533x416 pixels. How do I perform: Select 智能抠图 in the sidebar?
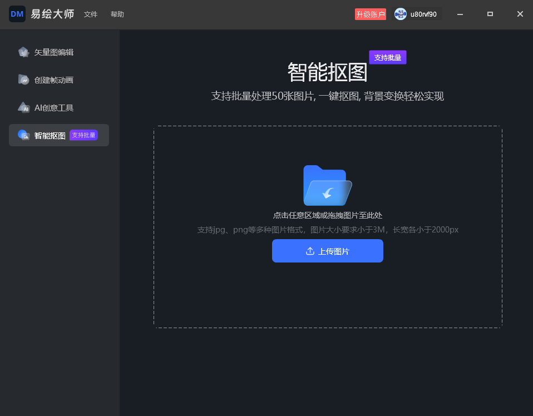pos(59,135)
